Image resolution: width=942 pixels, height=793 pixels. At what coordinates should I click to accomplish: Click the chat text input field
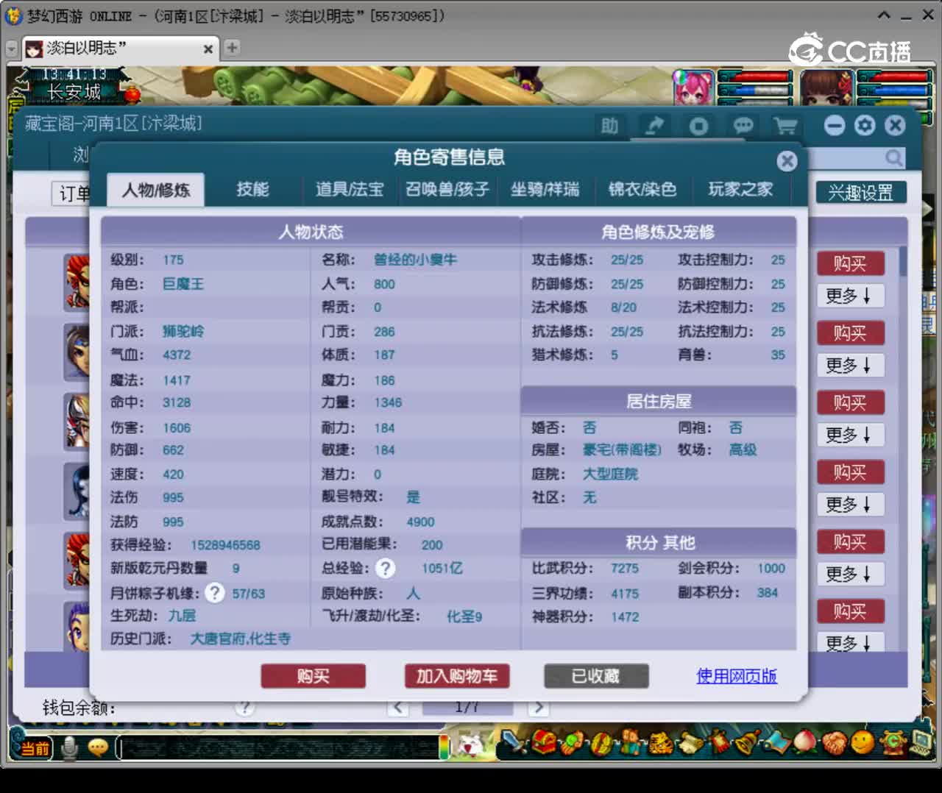280,748
